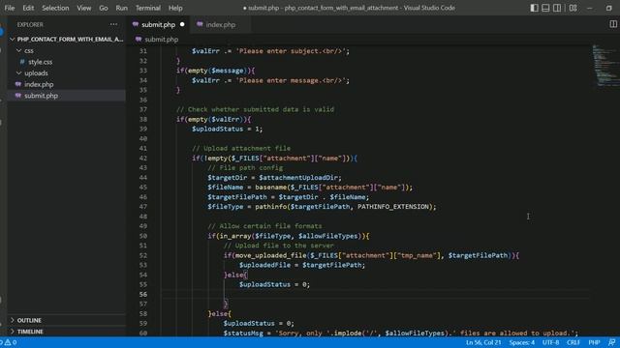Click unsaved dot on submit.php tab
The image size is (620, 348).
pos(182,24)
